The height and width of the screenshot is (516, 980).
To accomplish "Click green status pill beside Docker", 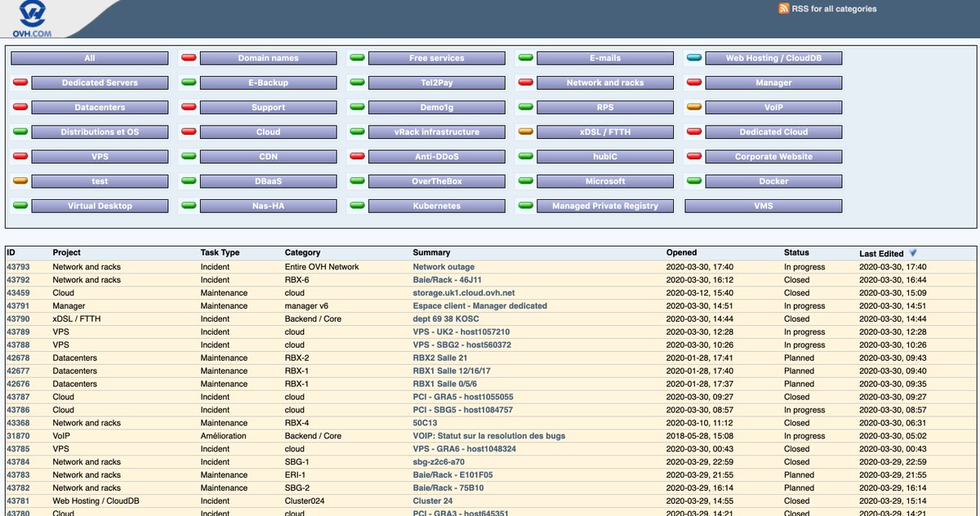I will (693, 181).
